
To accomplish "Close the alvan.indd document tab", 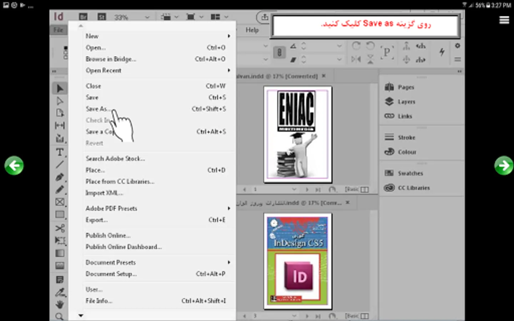I will pyautogui.click(x=324, y=76).
